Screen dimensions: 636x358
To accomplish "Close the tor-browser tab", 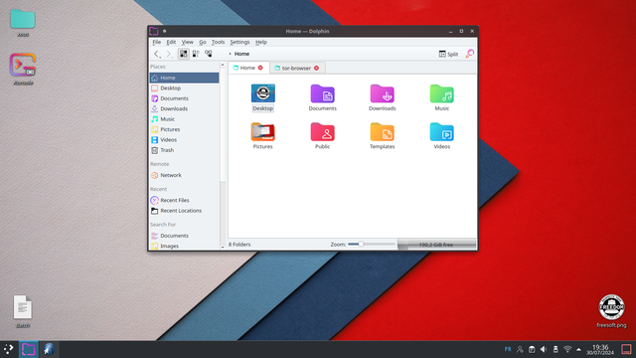I will [x=316, y=68].
